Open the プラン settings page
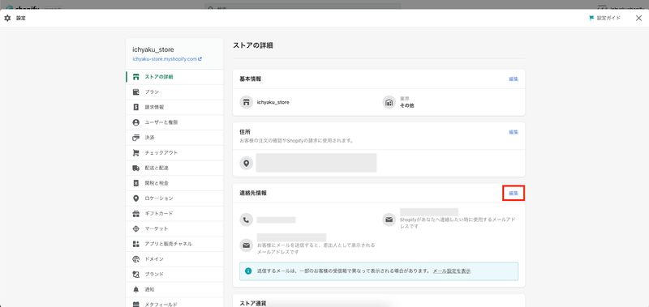The width and height of the screenshot is (649, 307). [174, 92]
